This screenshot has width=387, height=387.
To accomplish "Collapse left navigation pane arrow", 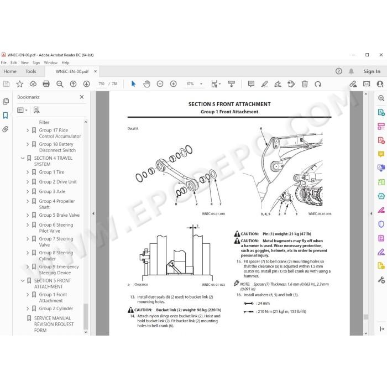I will (x=93, y=213).
